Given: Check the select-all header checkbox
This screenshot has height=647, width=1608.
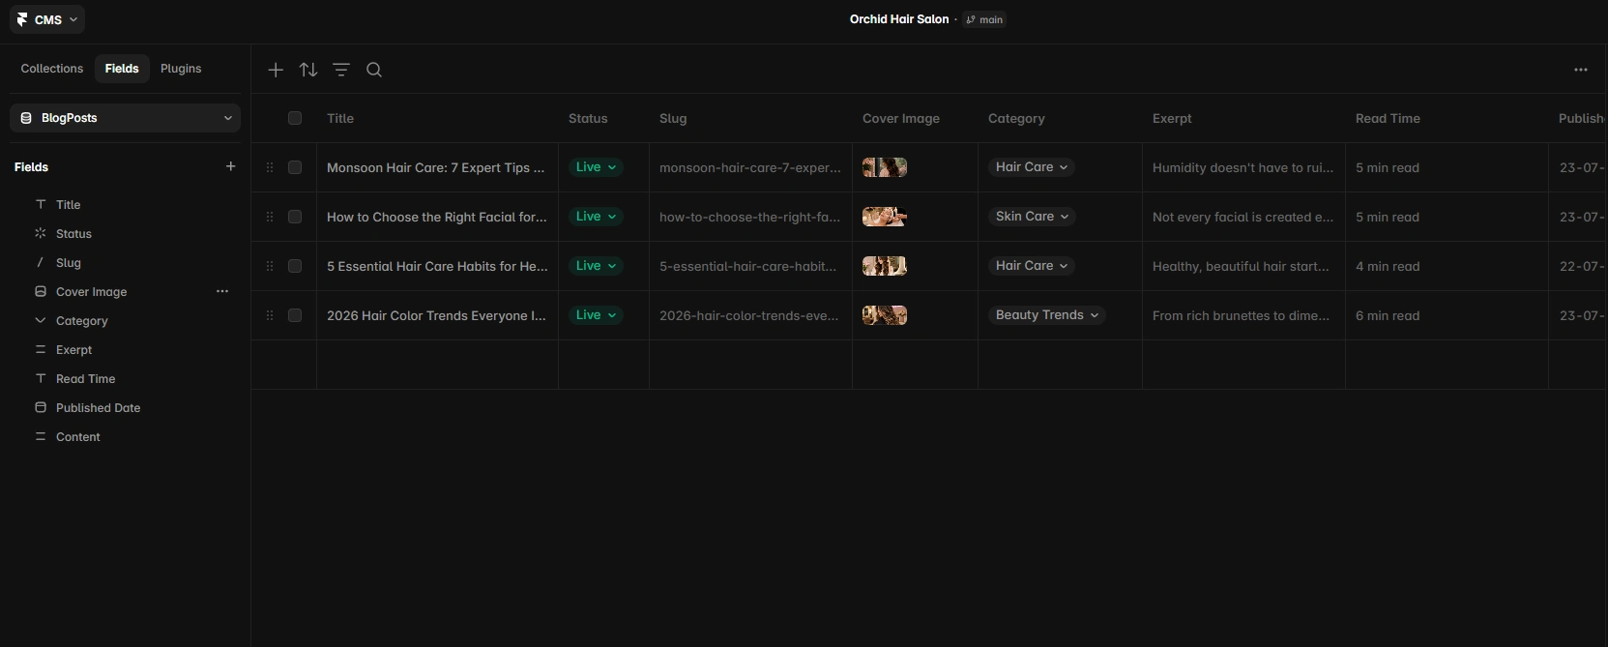Looking at the screenshot, I should click(295, 118).
